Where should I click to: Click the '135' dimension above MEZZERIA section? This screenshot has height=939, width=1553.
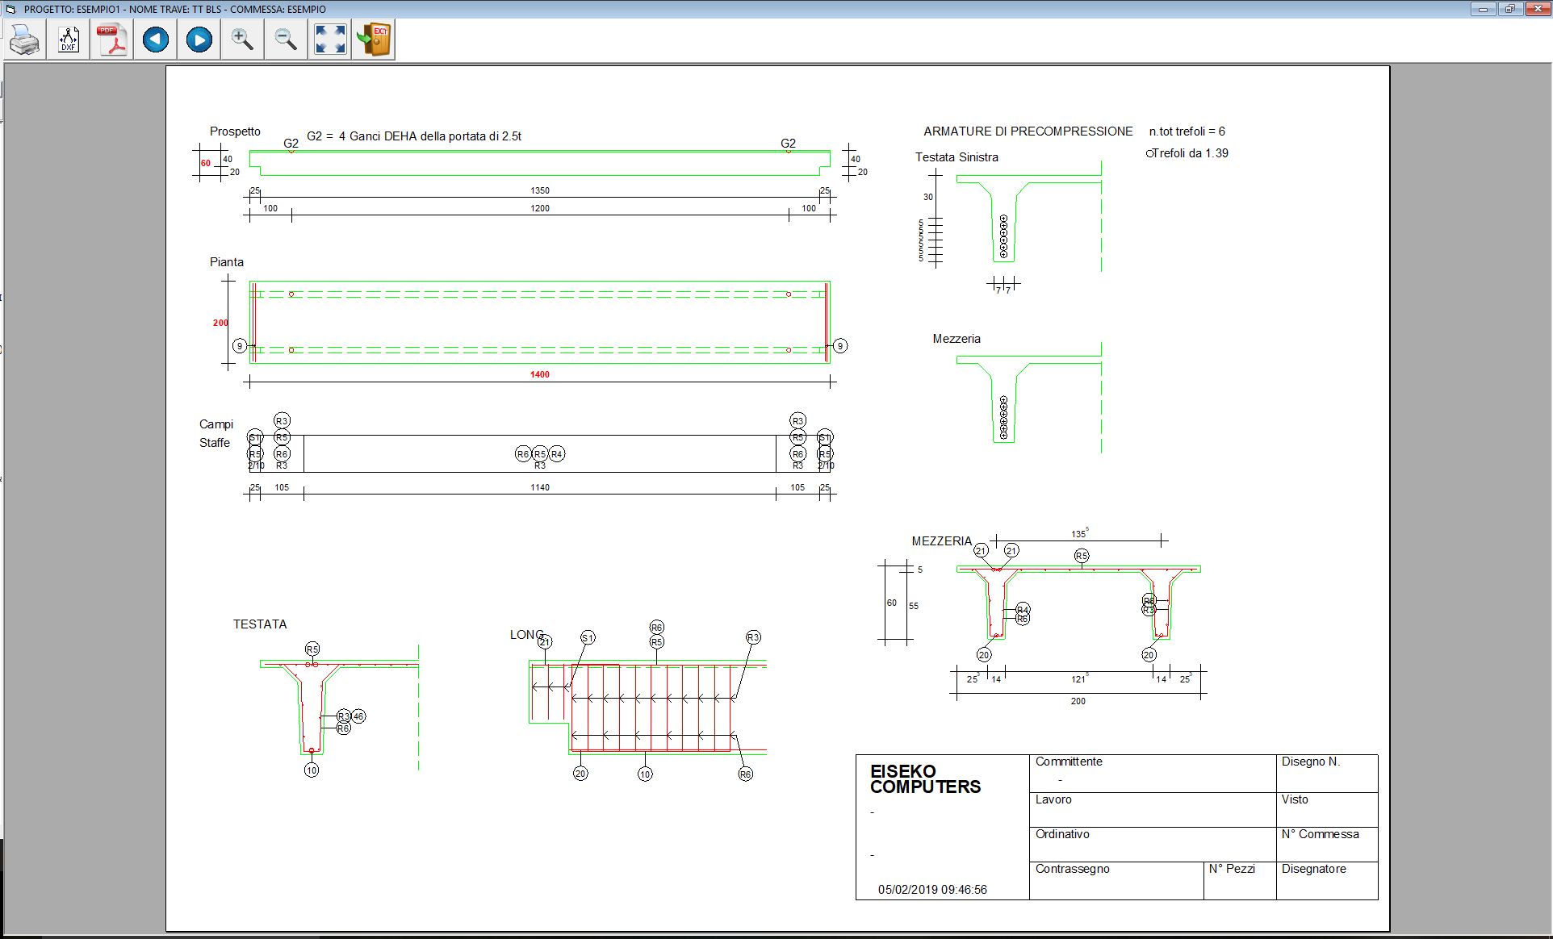[1079, 533]
